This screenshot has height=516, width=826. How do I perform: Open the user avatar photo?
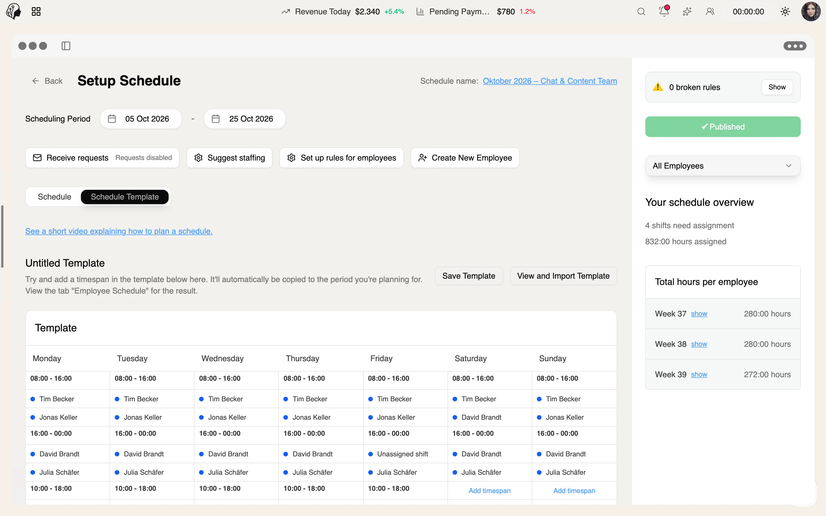click(811, 11)
